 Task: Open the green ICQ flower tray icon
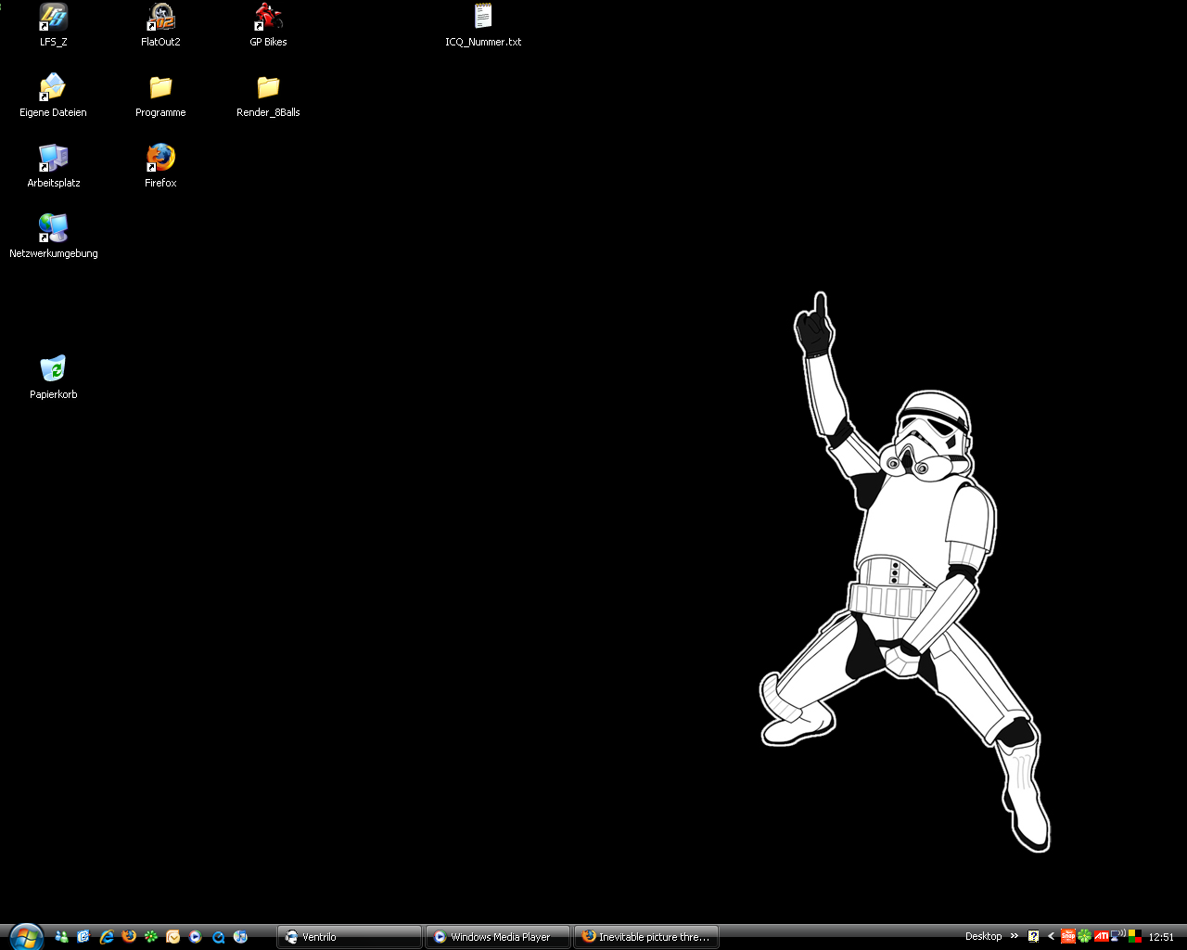(x=1084, y=937)
